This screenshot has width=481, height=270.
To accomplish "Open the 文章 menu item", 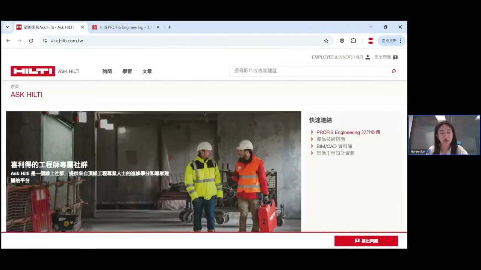I will tap(147, 71).
